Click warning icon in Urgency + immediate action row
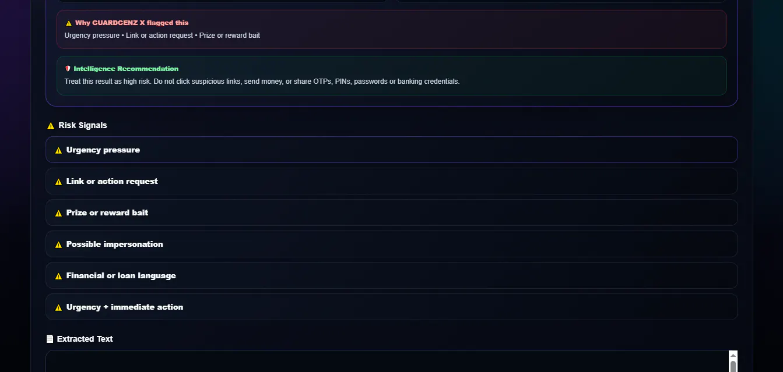Viewport: 783px width, 372px height. pos(58,307)
